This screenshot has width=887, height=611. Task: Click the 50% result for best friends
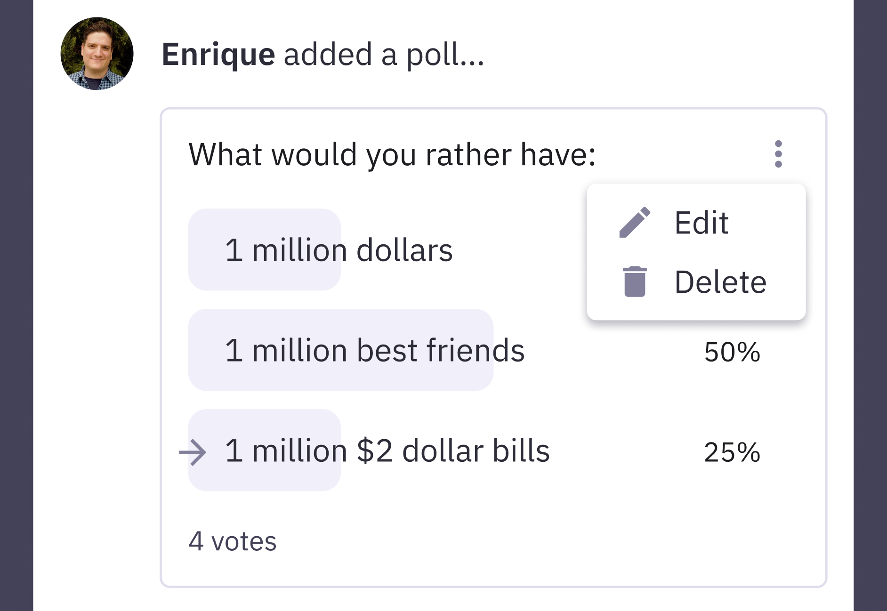[732, 352]
